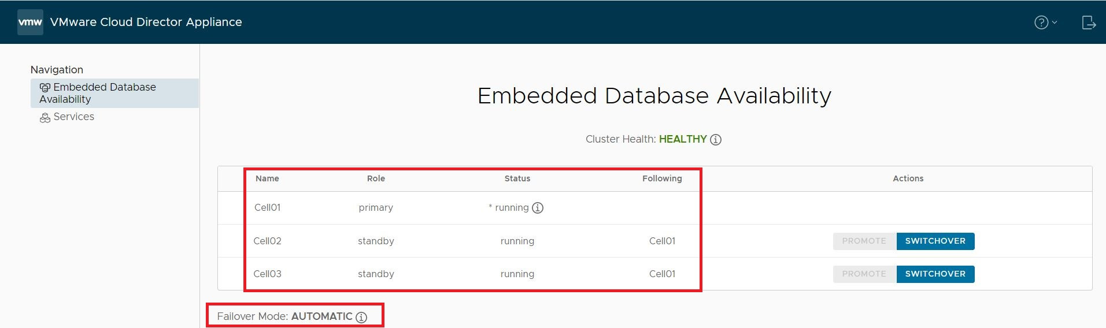
Task: Open Embedded Database Availability navigation item
Action: point(114,93)
